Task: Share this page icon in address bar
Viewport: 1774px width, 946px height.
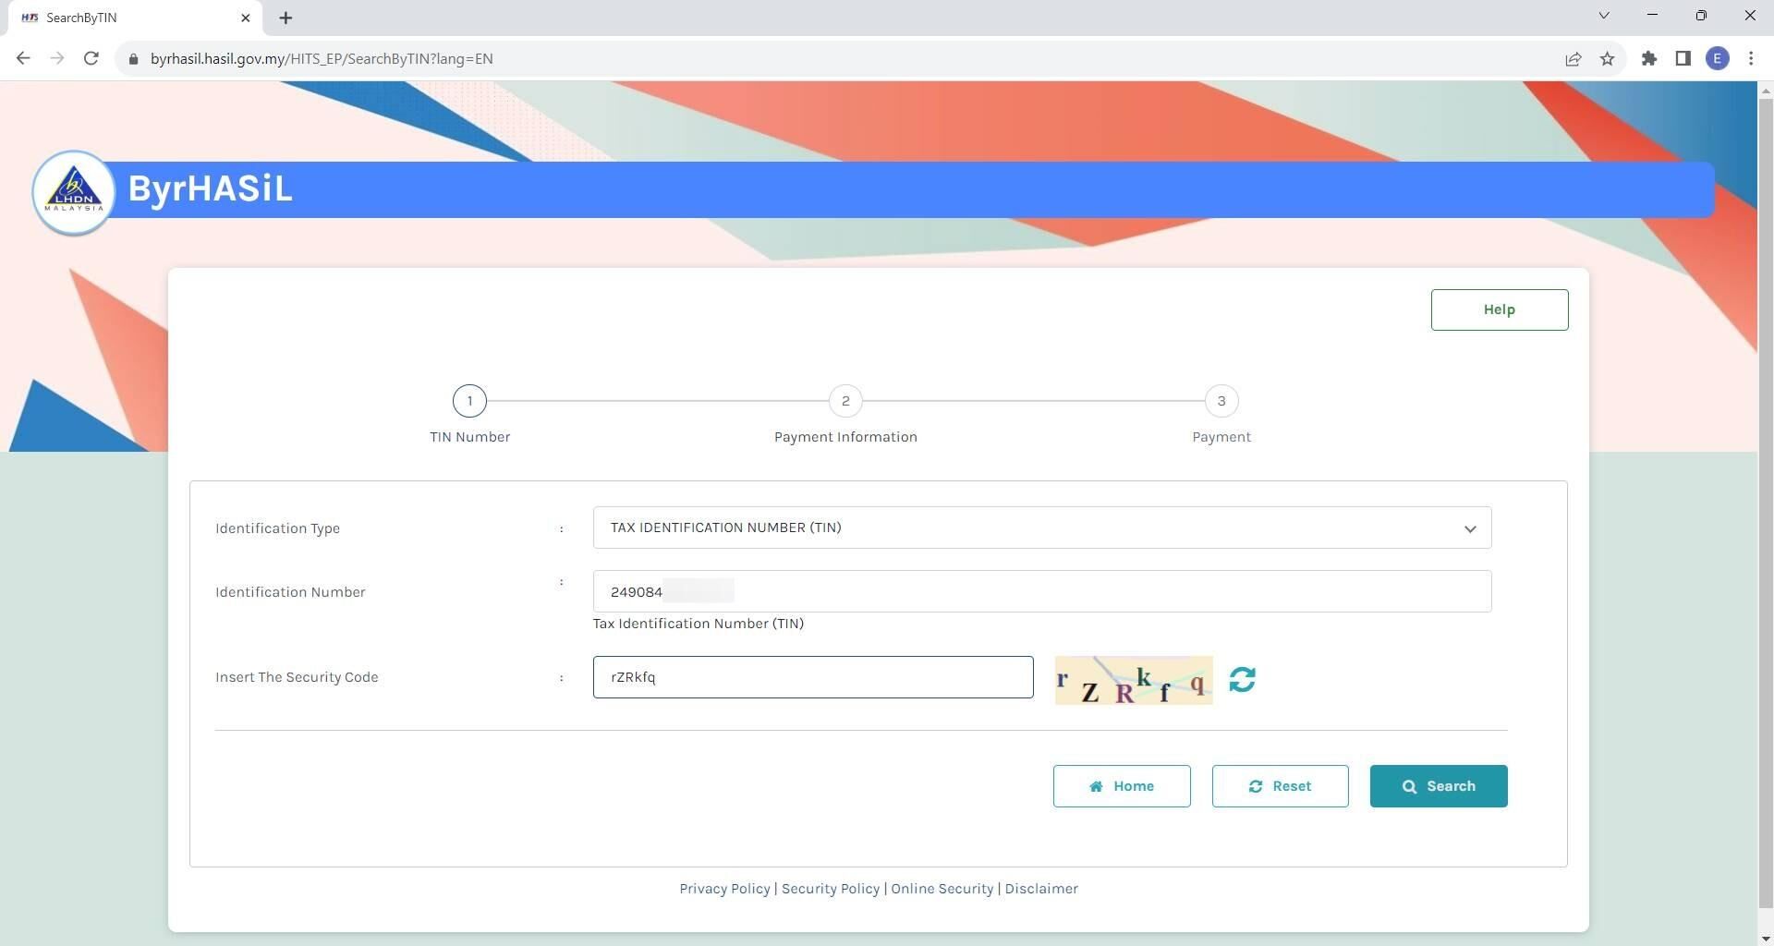Action: point(1573,59)
